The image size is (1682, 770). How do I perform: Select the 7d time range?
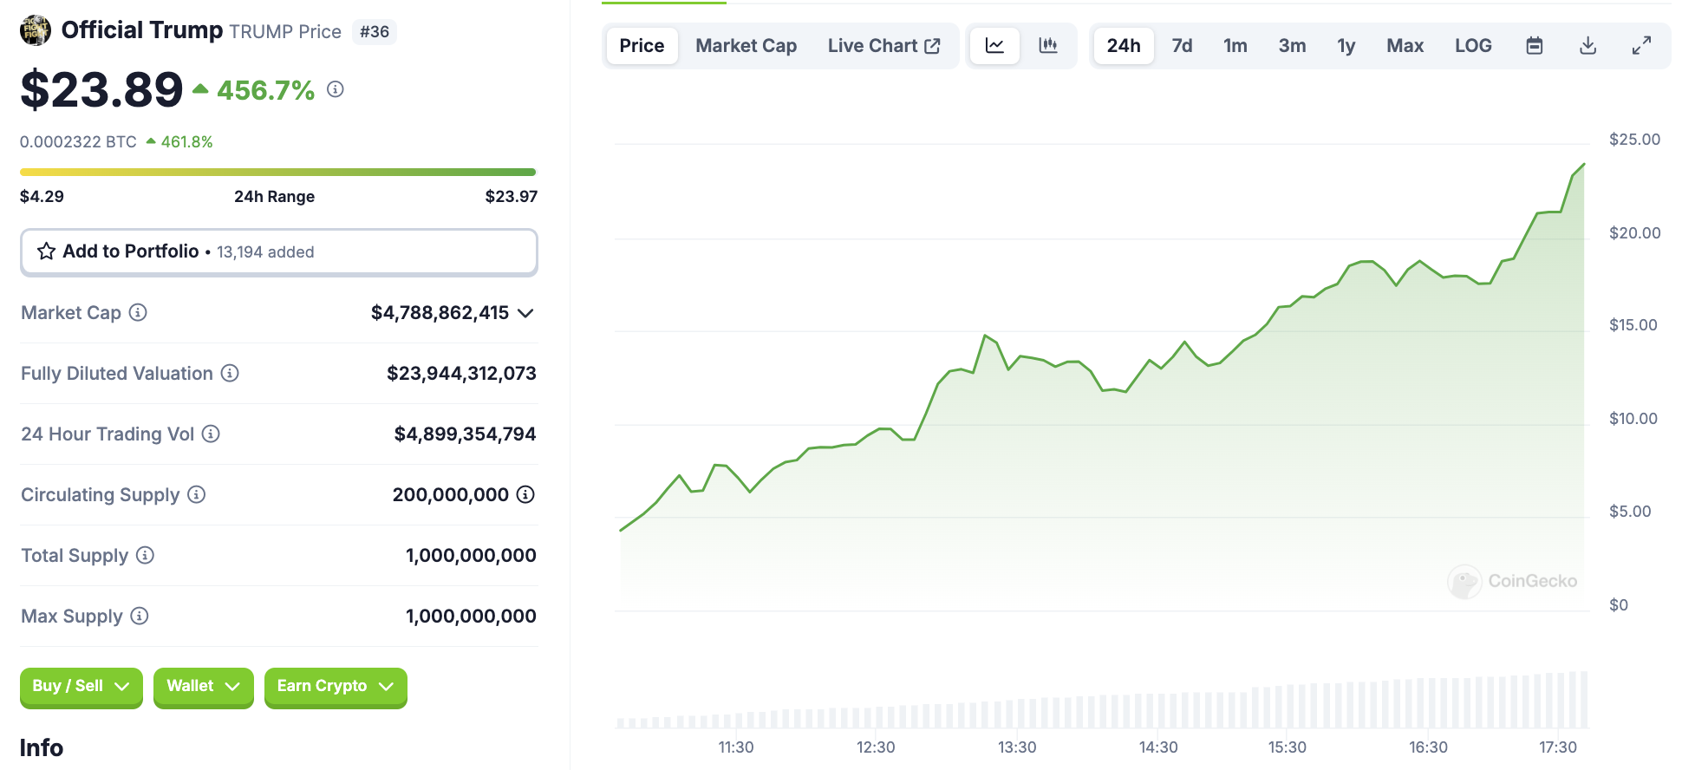[x=1182, y=46]
